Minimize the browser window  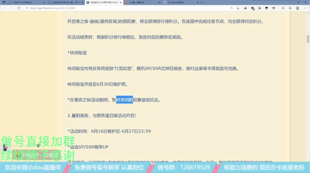[291, 2]
